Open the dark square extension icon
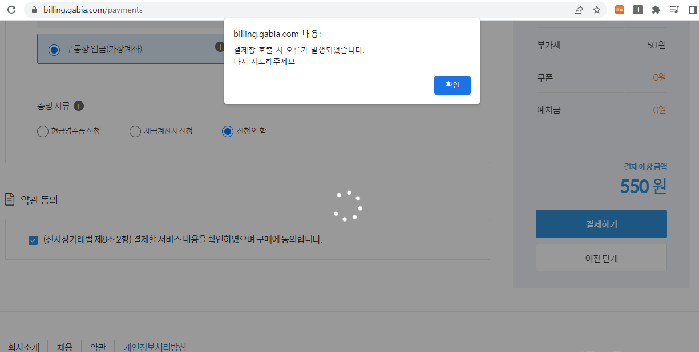Image resolution: width=699 pixels, height=352 pixels. 638,10
